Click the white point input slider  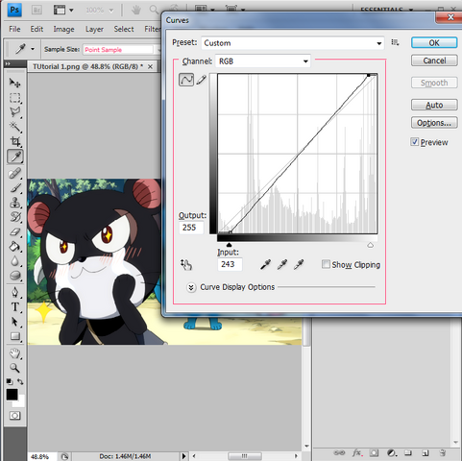pos(371,245)
